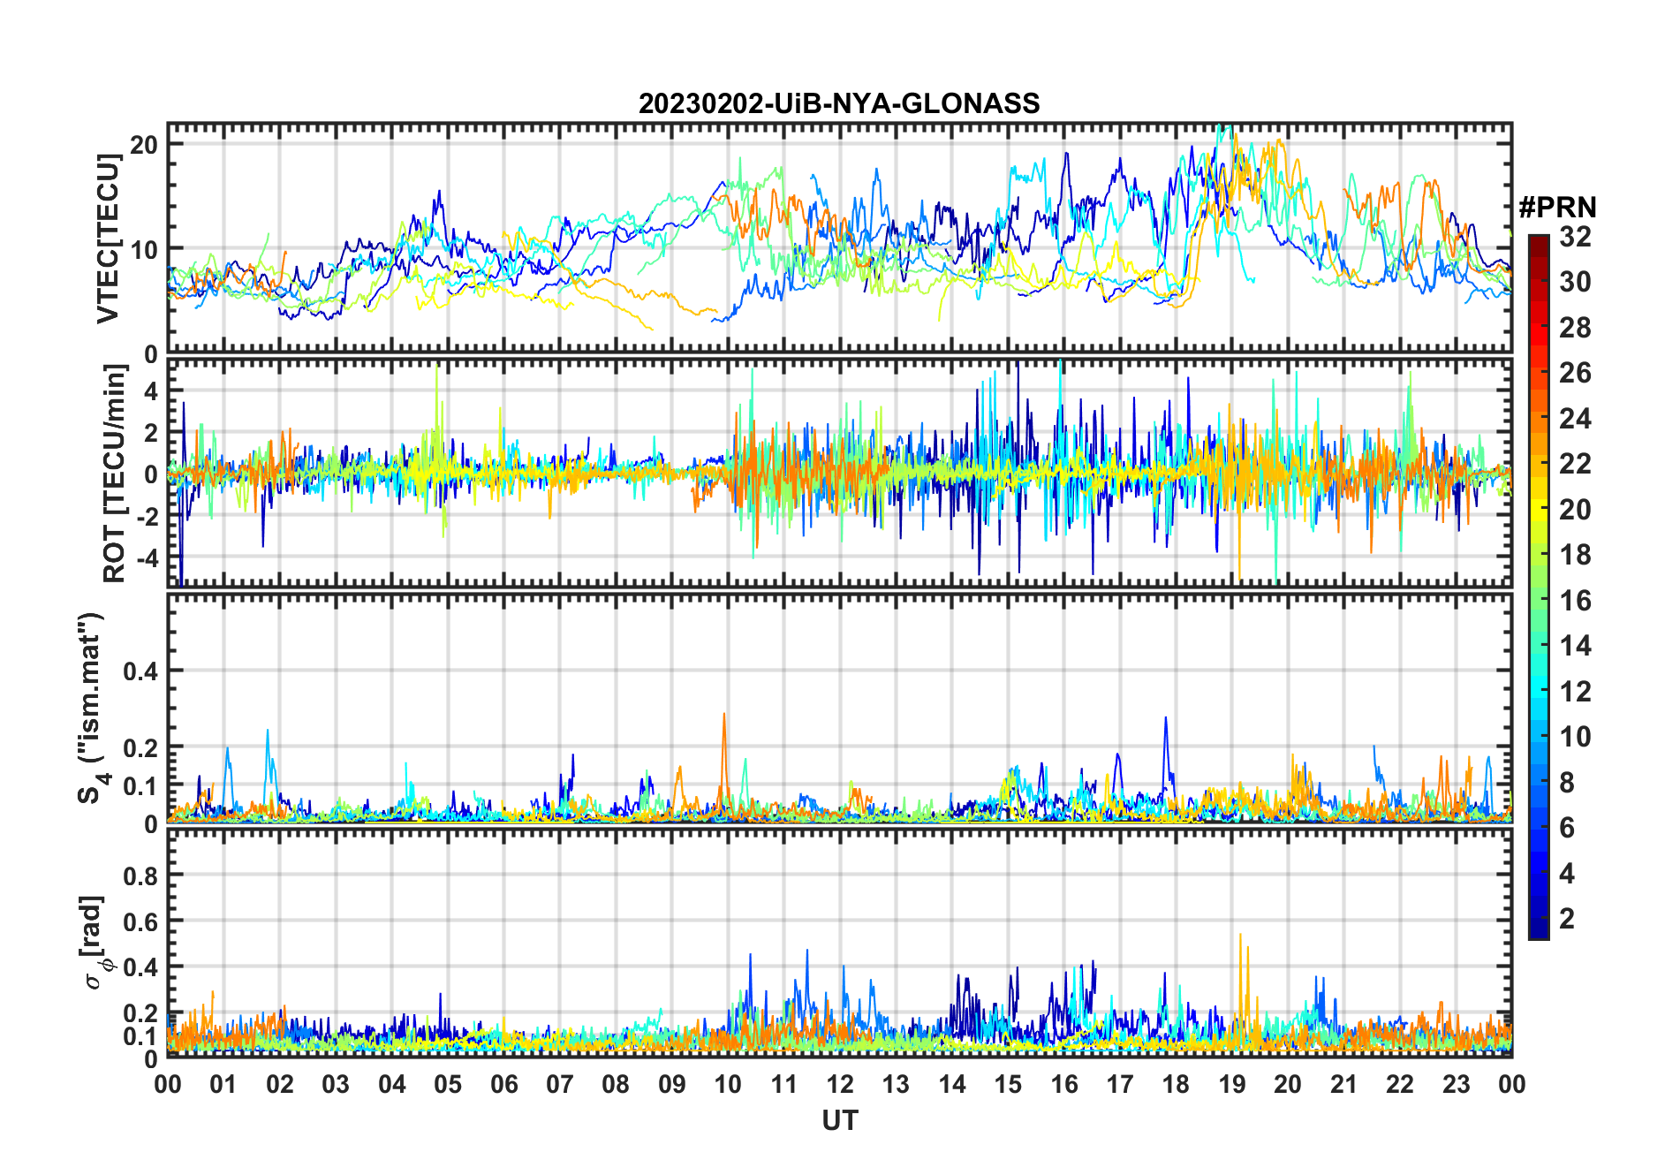Click the σφ axis tick label 0.8

coord(140,876)
